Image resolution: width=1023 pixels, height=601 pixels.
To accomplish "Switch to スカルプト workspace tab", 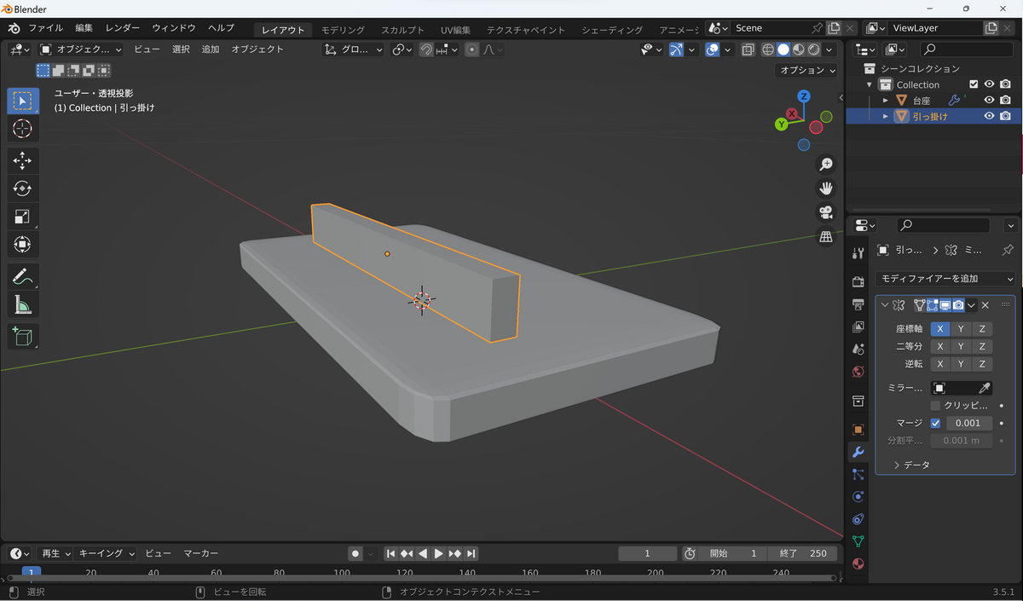I will pyautogui.click(x=402, y=30).
